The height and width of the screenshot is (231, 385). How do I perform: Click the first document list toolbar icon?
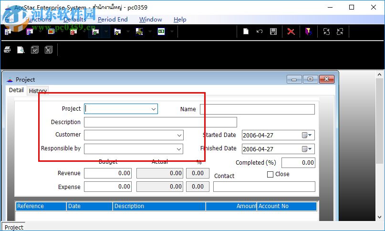coord(8,31)
